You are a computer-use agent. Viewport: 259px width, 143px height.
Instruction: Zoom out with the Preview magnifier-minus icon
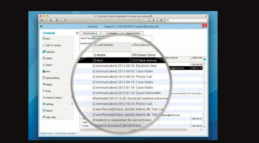click(51, 20)
